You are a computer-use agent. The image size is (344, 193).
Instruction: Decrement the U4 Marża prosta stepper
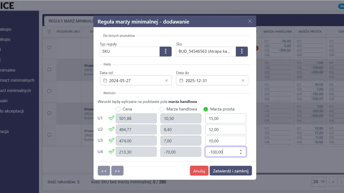[241, 154]
